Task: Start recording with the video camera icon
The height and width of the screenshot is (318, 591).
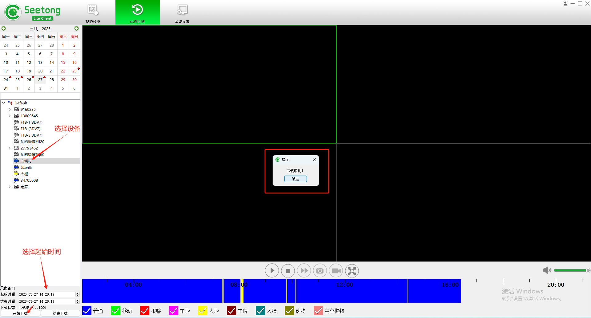Action: pos(336,271)
